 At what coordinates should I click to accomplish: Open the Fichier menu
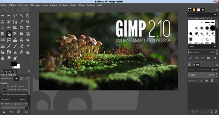(4, 5)
